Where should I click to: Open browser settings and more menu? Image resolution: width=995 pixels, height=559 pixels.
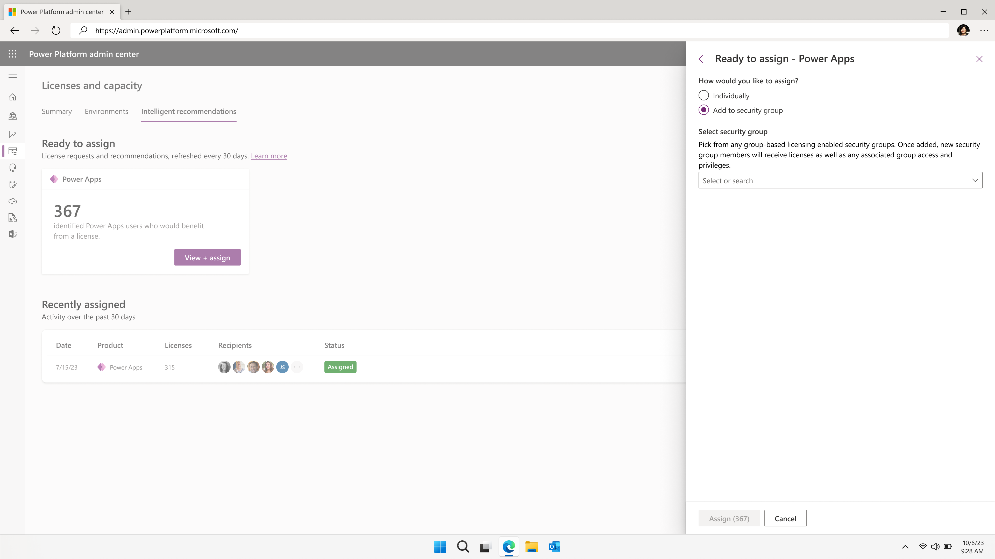(x=983, y=31)
